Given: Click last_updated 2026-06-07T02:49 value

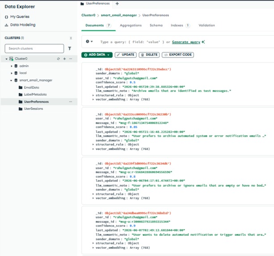Looking at the screenshot, I should [x=154, y=230].
